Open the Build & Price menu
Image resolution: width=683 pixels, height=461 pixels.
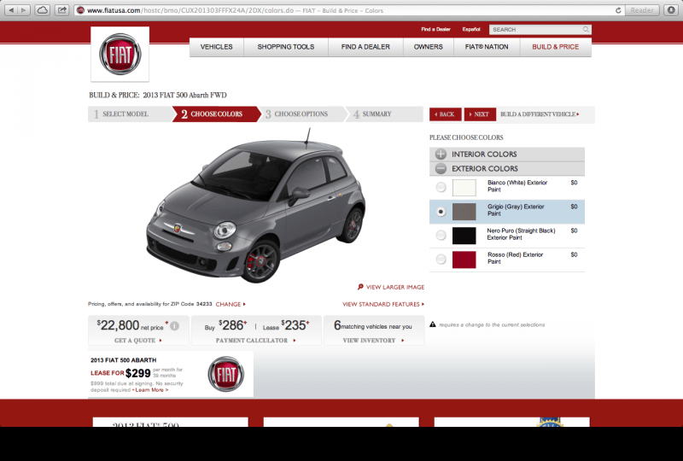pyautogui.click(x=556, y=47)
